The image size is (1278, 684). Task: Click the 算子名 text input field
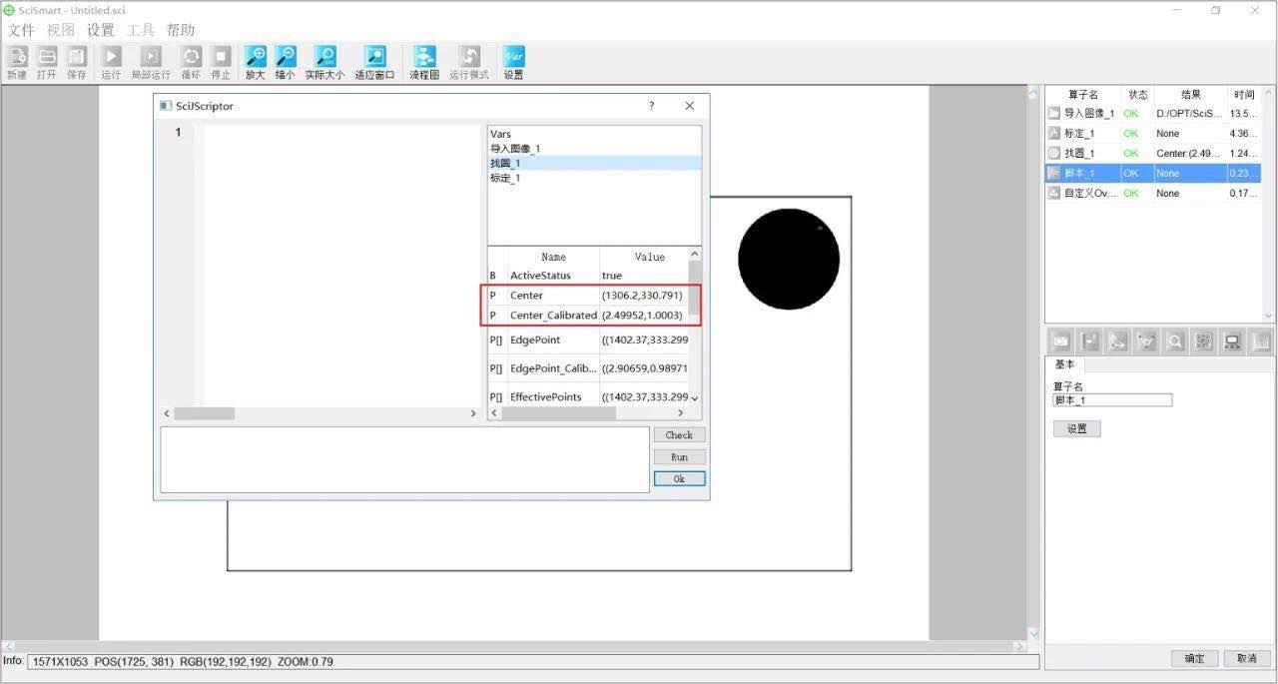(1112, 400)
